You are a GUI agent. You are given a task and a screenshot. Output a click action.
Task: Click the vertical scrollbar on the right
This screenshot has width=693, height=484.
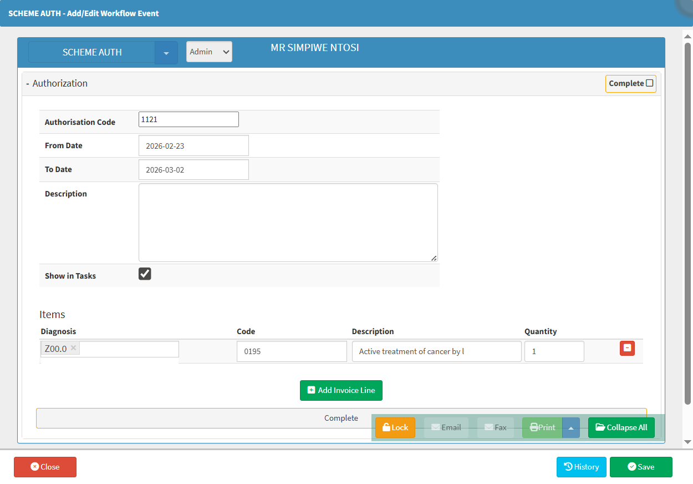coord(687,222)
